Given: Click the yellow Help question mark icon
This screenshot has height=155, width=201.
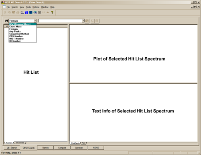Looking at the screenshot, I should [x=52, y=12].
